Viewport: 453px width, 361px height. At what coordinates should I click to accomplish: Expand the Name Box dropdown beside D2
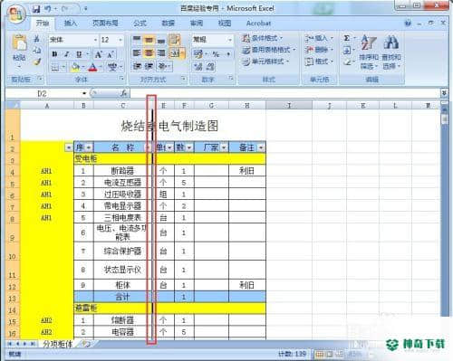click(84, 93)
